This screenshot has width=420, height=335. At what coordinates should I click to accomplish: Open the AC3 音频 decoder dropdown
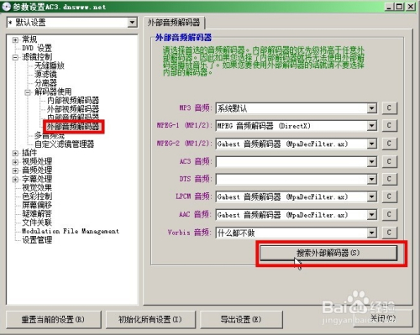(371, 161)
